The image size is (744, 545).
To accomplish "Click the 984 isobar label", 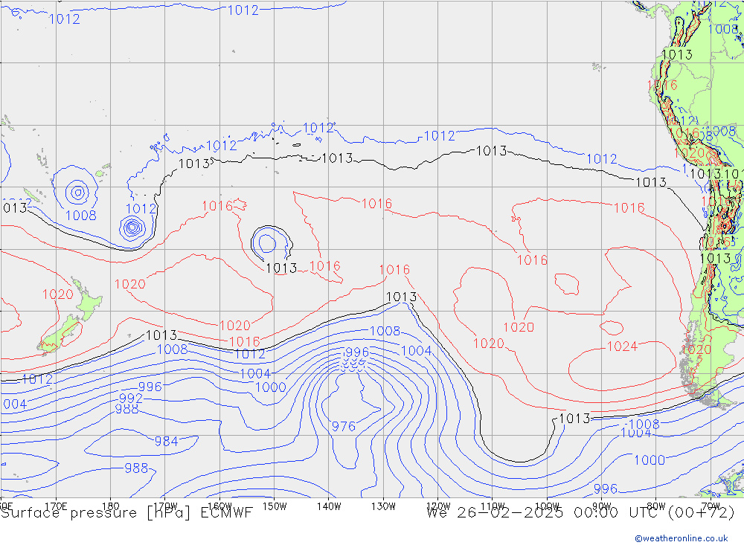I will click(166, 441).
